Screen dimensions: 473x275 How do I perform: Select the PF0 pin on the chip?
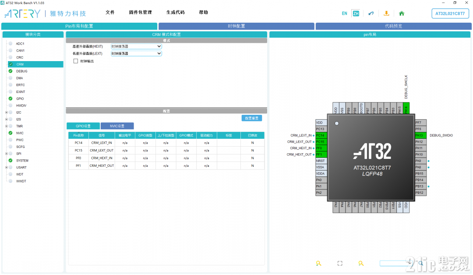(x=321, y=148)
